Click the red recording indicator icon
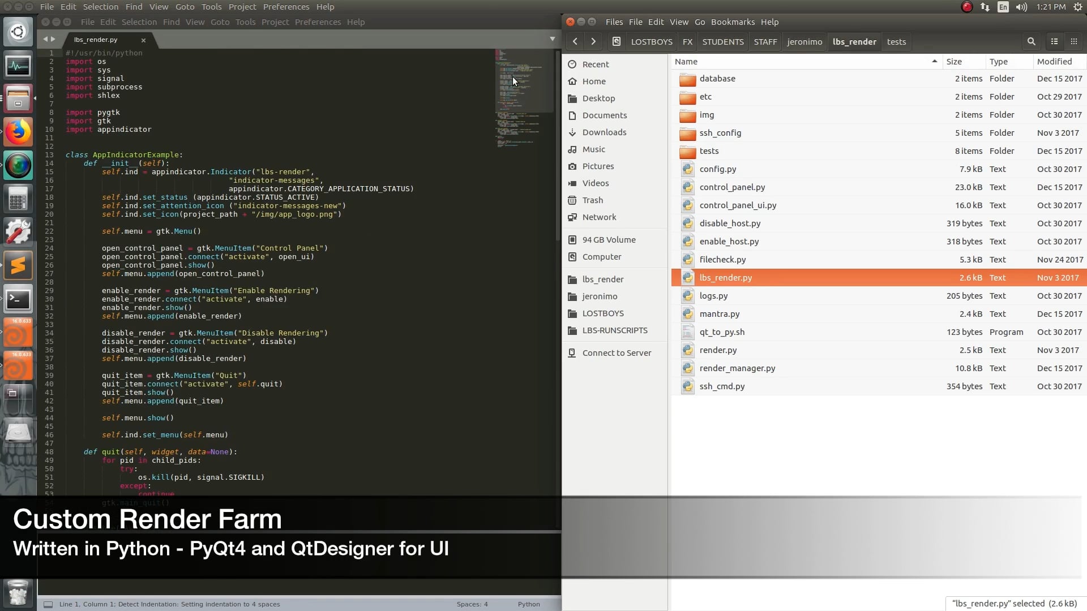 coord(967,7)
